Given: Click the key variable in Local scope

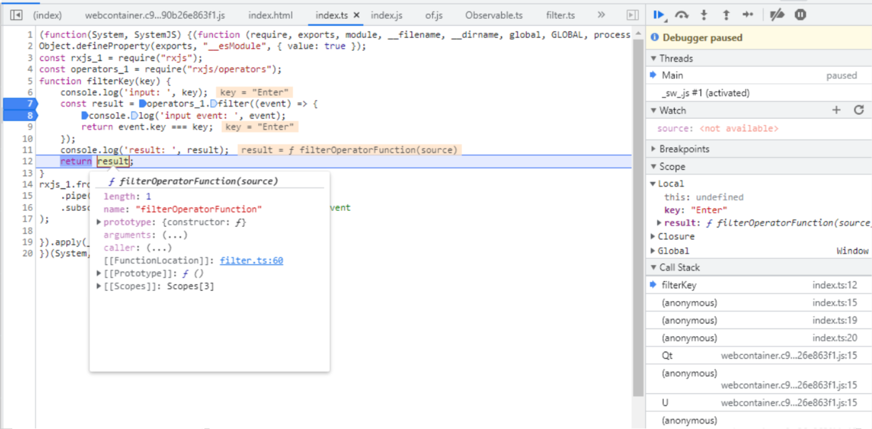Looking at the screenshot, I should tap(696, 210).
